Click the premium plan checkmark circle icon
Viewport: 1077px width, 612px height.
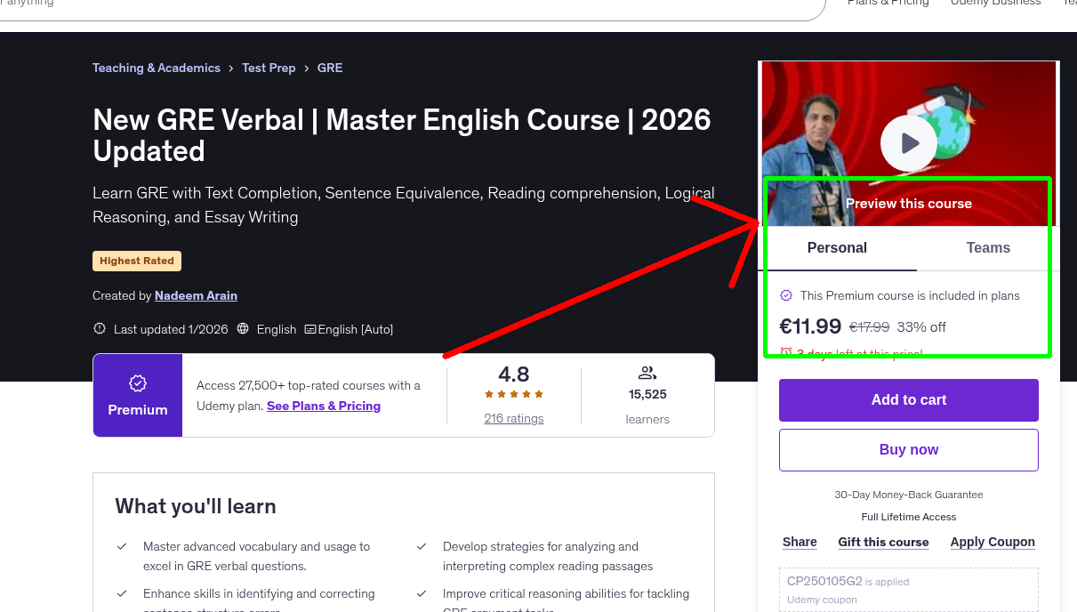[785, 295]
